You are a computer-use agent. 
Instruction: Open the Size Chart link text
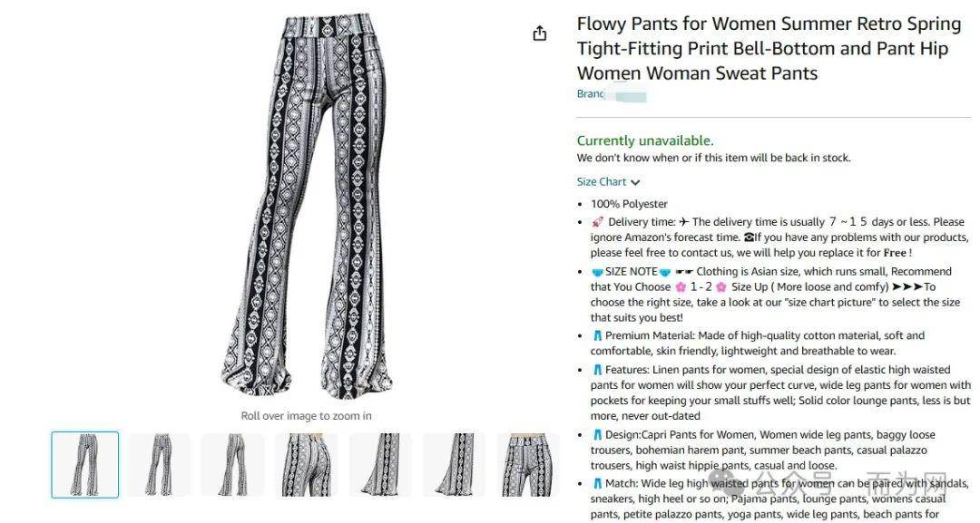tap(602, 181)
